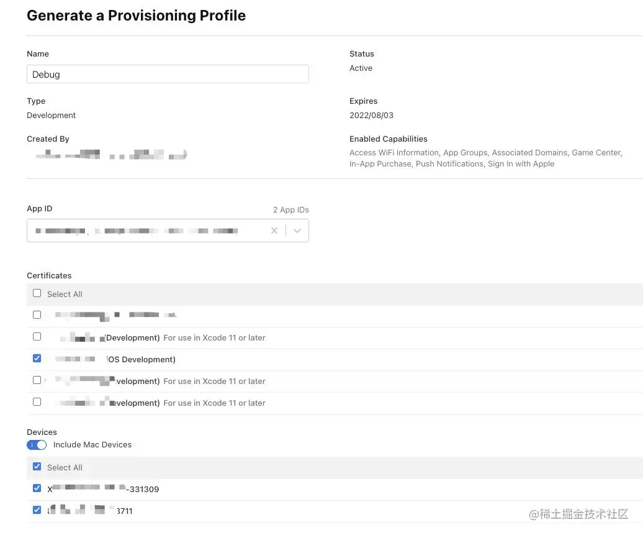Image resolution: width=643 pixels, height=535 pixels.
Task: Check Select All under Certificates
Action: click(x=37, y=293)
